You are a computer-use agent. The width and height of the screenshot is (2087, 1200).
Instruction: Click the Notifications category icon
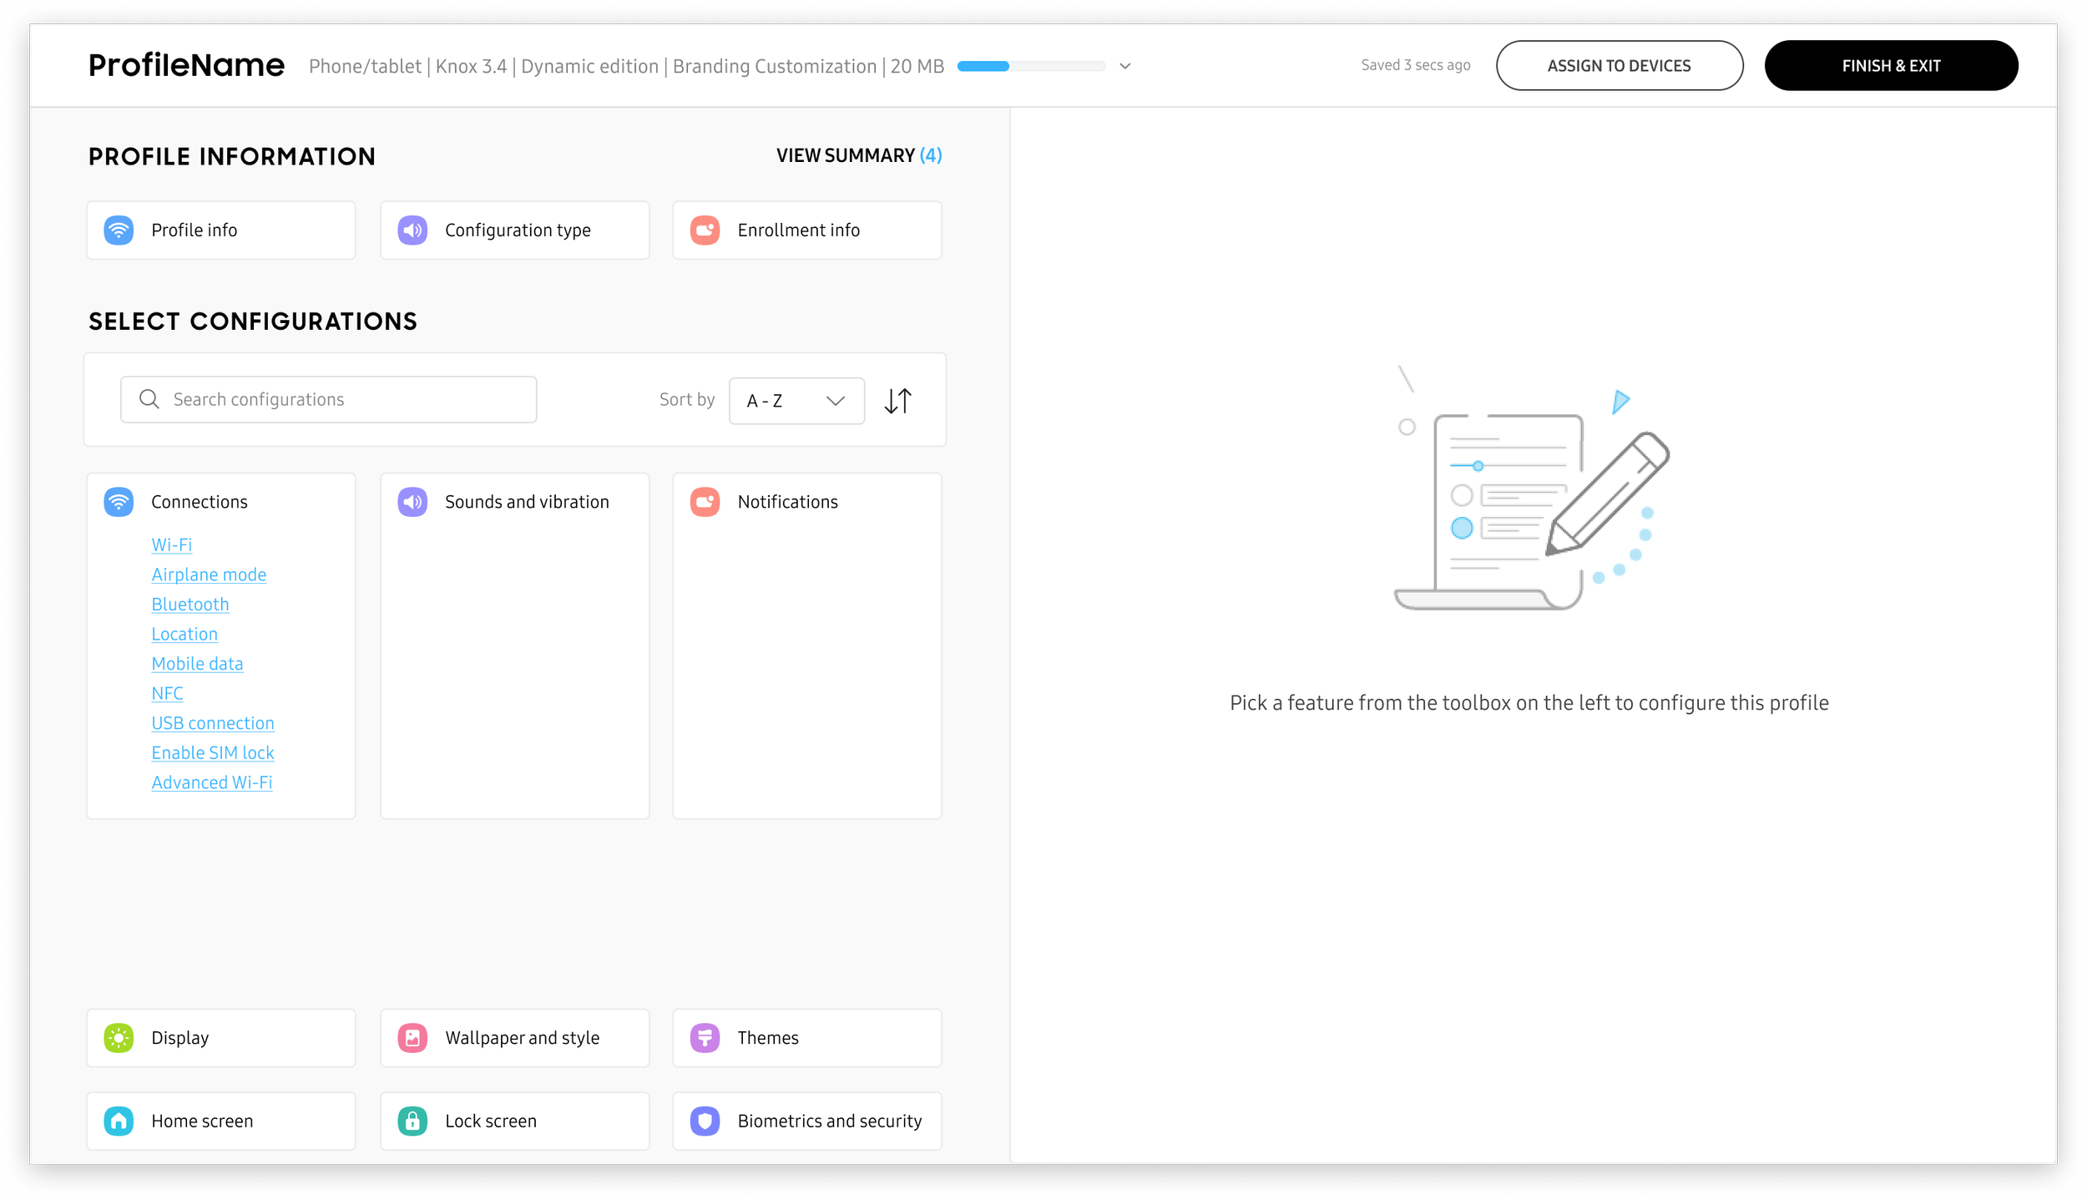point(705,502)
